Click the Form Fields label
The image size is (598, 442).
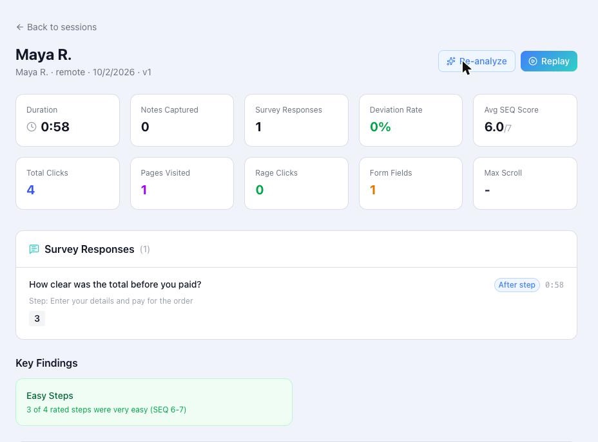(391, 173)
